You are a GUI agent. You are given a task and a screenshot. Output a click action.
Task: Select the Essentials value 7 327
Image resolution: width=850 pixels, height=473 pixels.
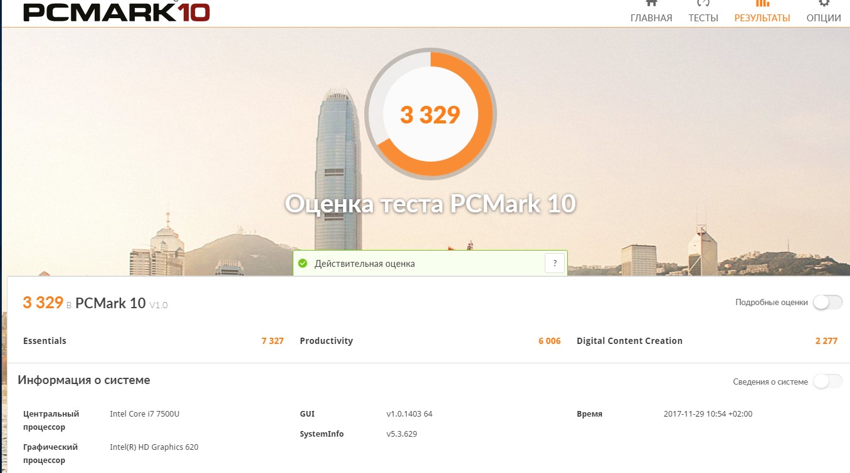(273, 341)
